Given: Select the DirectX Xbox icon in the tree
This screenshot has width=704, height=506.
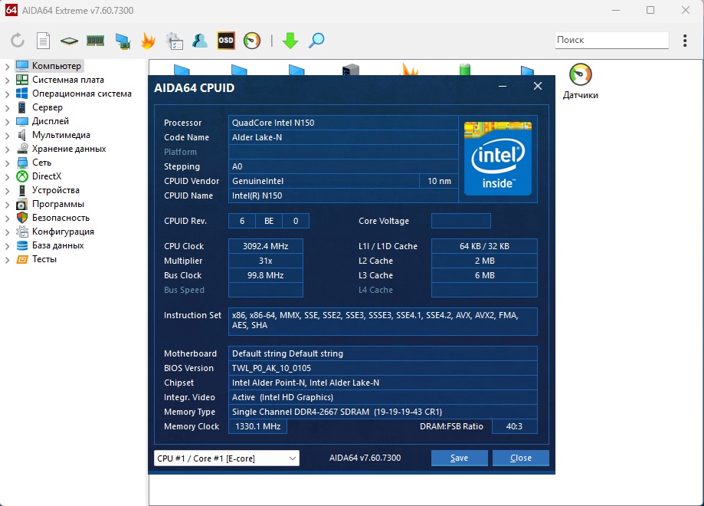Looking at the screenshot, I should (x=22, y=176).
